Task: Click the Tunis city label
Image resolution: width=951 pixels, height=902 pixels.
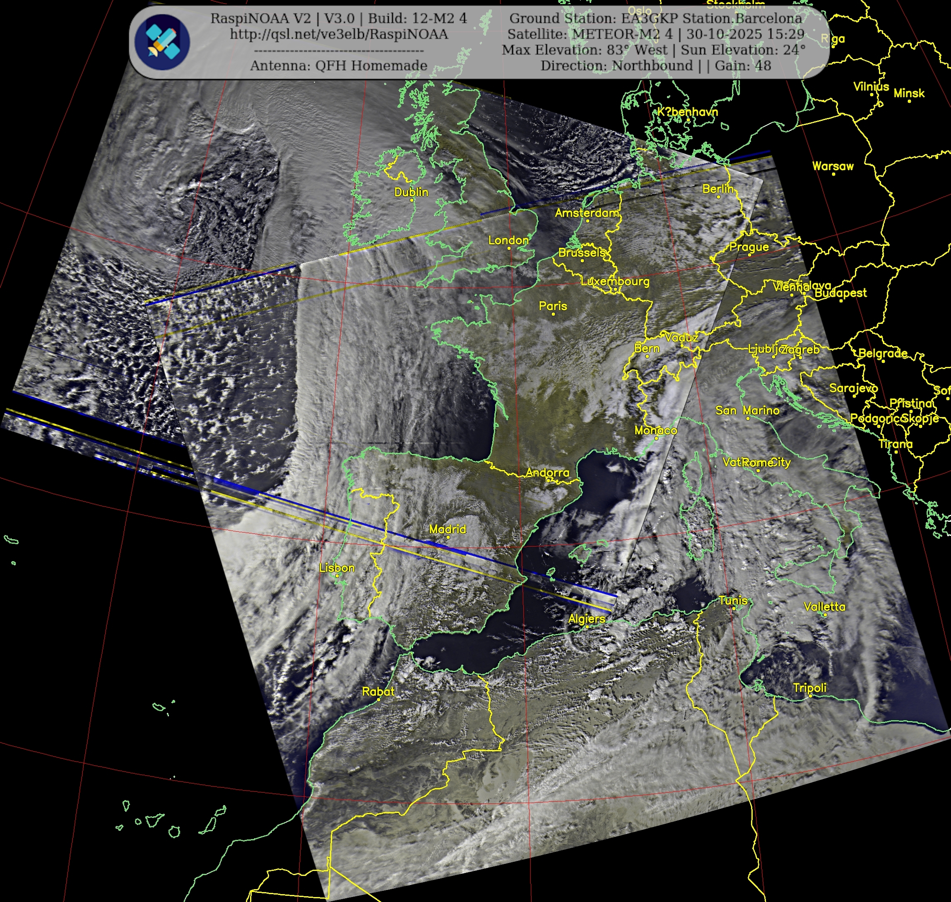Action: (x=733, y=600)
